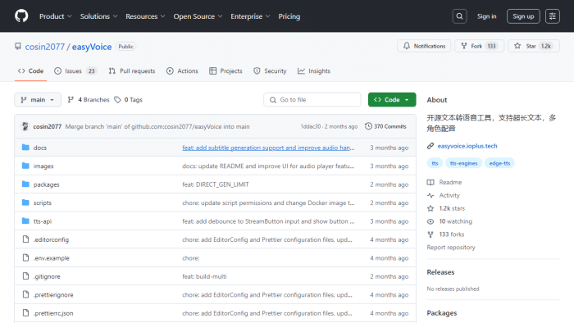This screenshot has width=574, height=323.
Task: Open the green Code dropdown
Action: tap(392, 99)
